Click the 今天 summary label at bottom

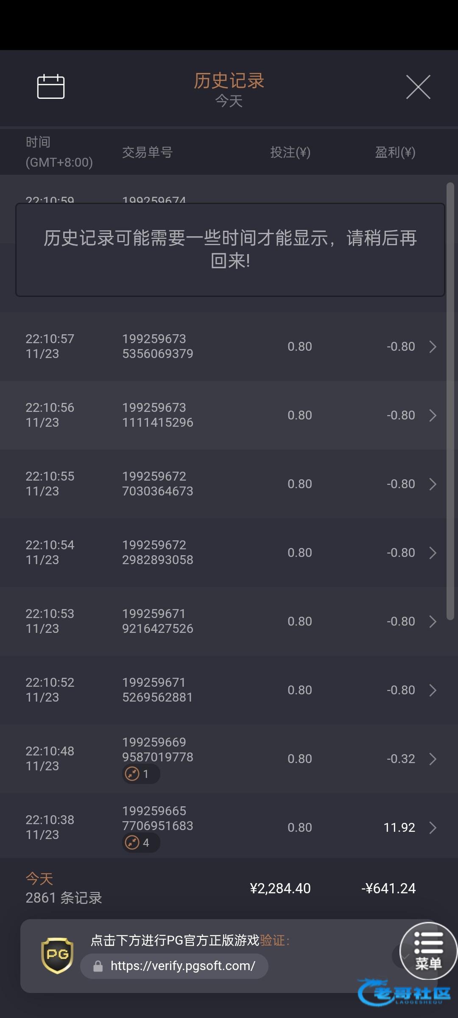click(39, 878)
